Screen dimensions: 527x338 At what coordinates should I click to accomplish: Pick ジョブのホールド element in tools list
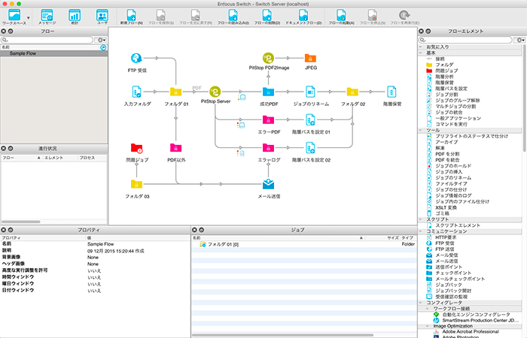point(453,166)
